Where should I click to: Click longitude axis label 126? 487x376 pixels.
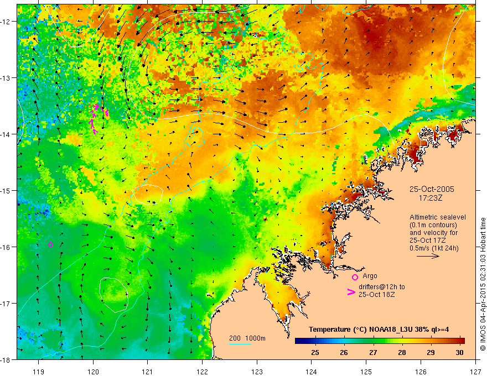point(421,372)
